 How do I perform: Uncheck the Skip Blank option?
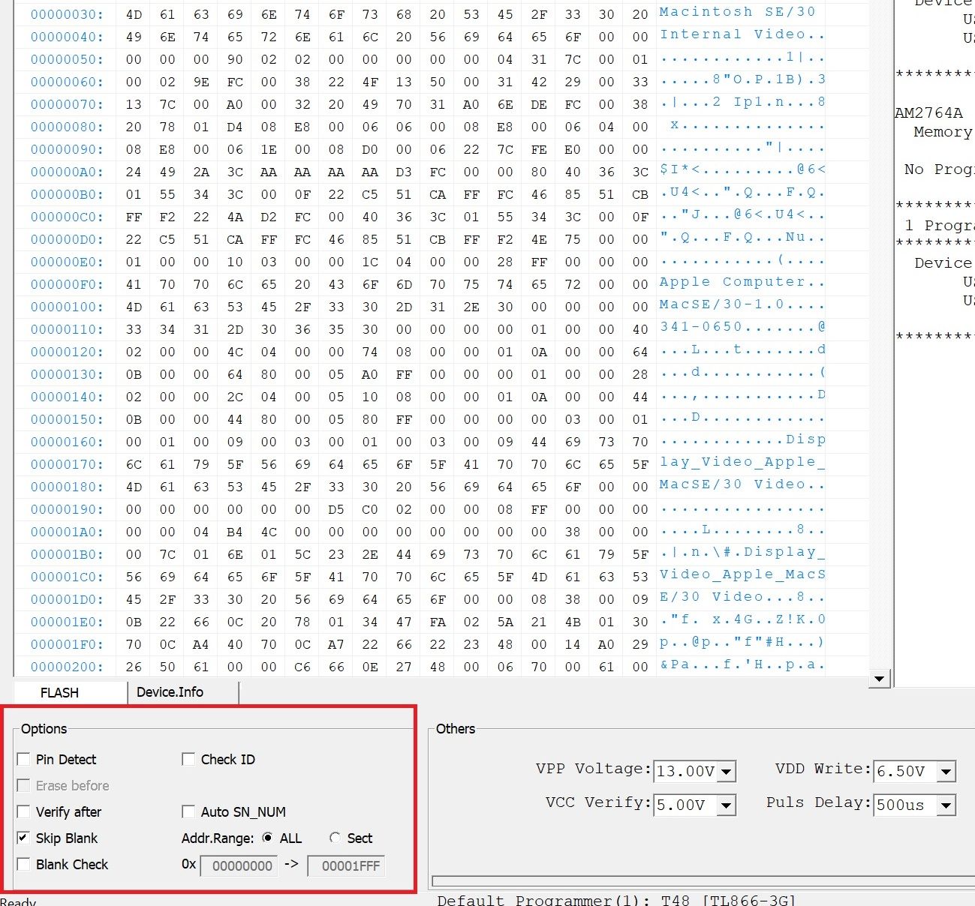coord(24,838)
